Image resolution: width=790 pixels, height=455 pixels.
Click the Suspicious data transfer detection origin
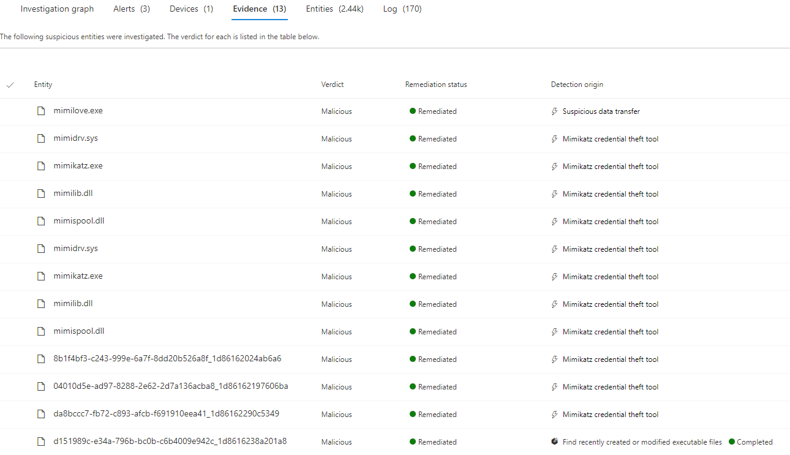(x=601, y=111)
